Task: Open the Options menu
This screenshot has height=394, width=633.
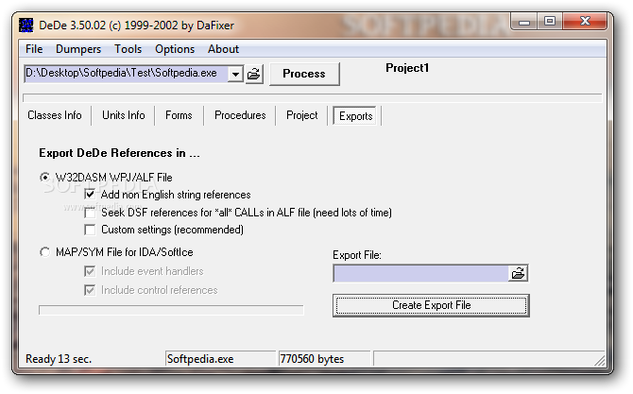Action: click(x=175, y=49)
